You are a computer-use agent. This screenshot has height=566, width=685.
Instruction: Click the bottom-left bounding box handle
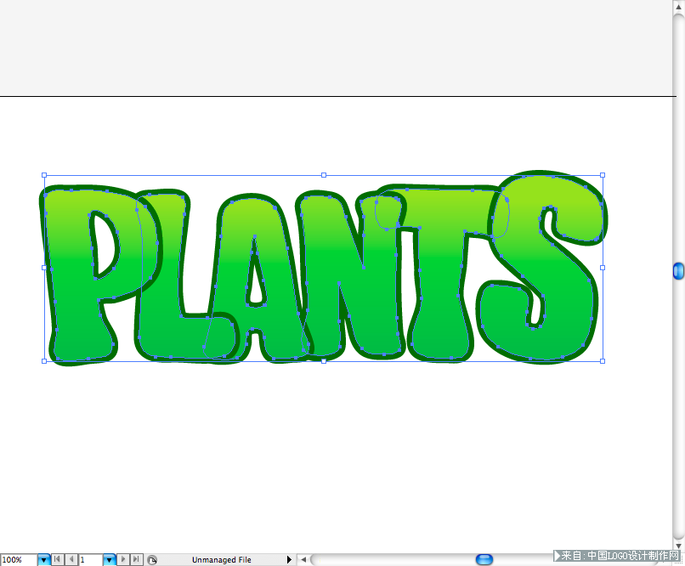pos(44,361)
